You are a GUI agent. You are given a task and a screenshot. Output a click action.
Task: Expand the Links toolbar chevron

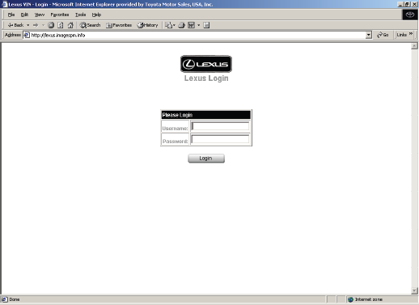[x=411, y=34]
